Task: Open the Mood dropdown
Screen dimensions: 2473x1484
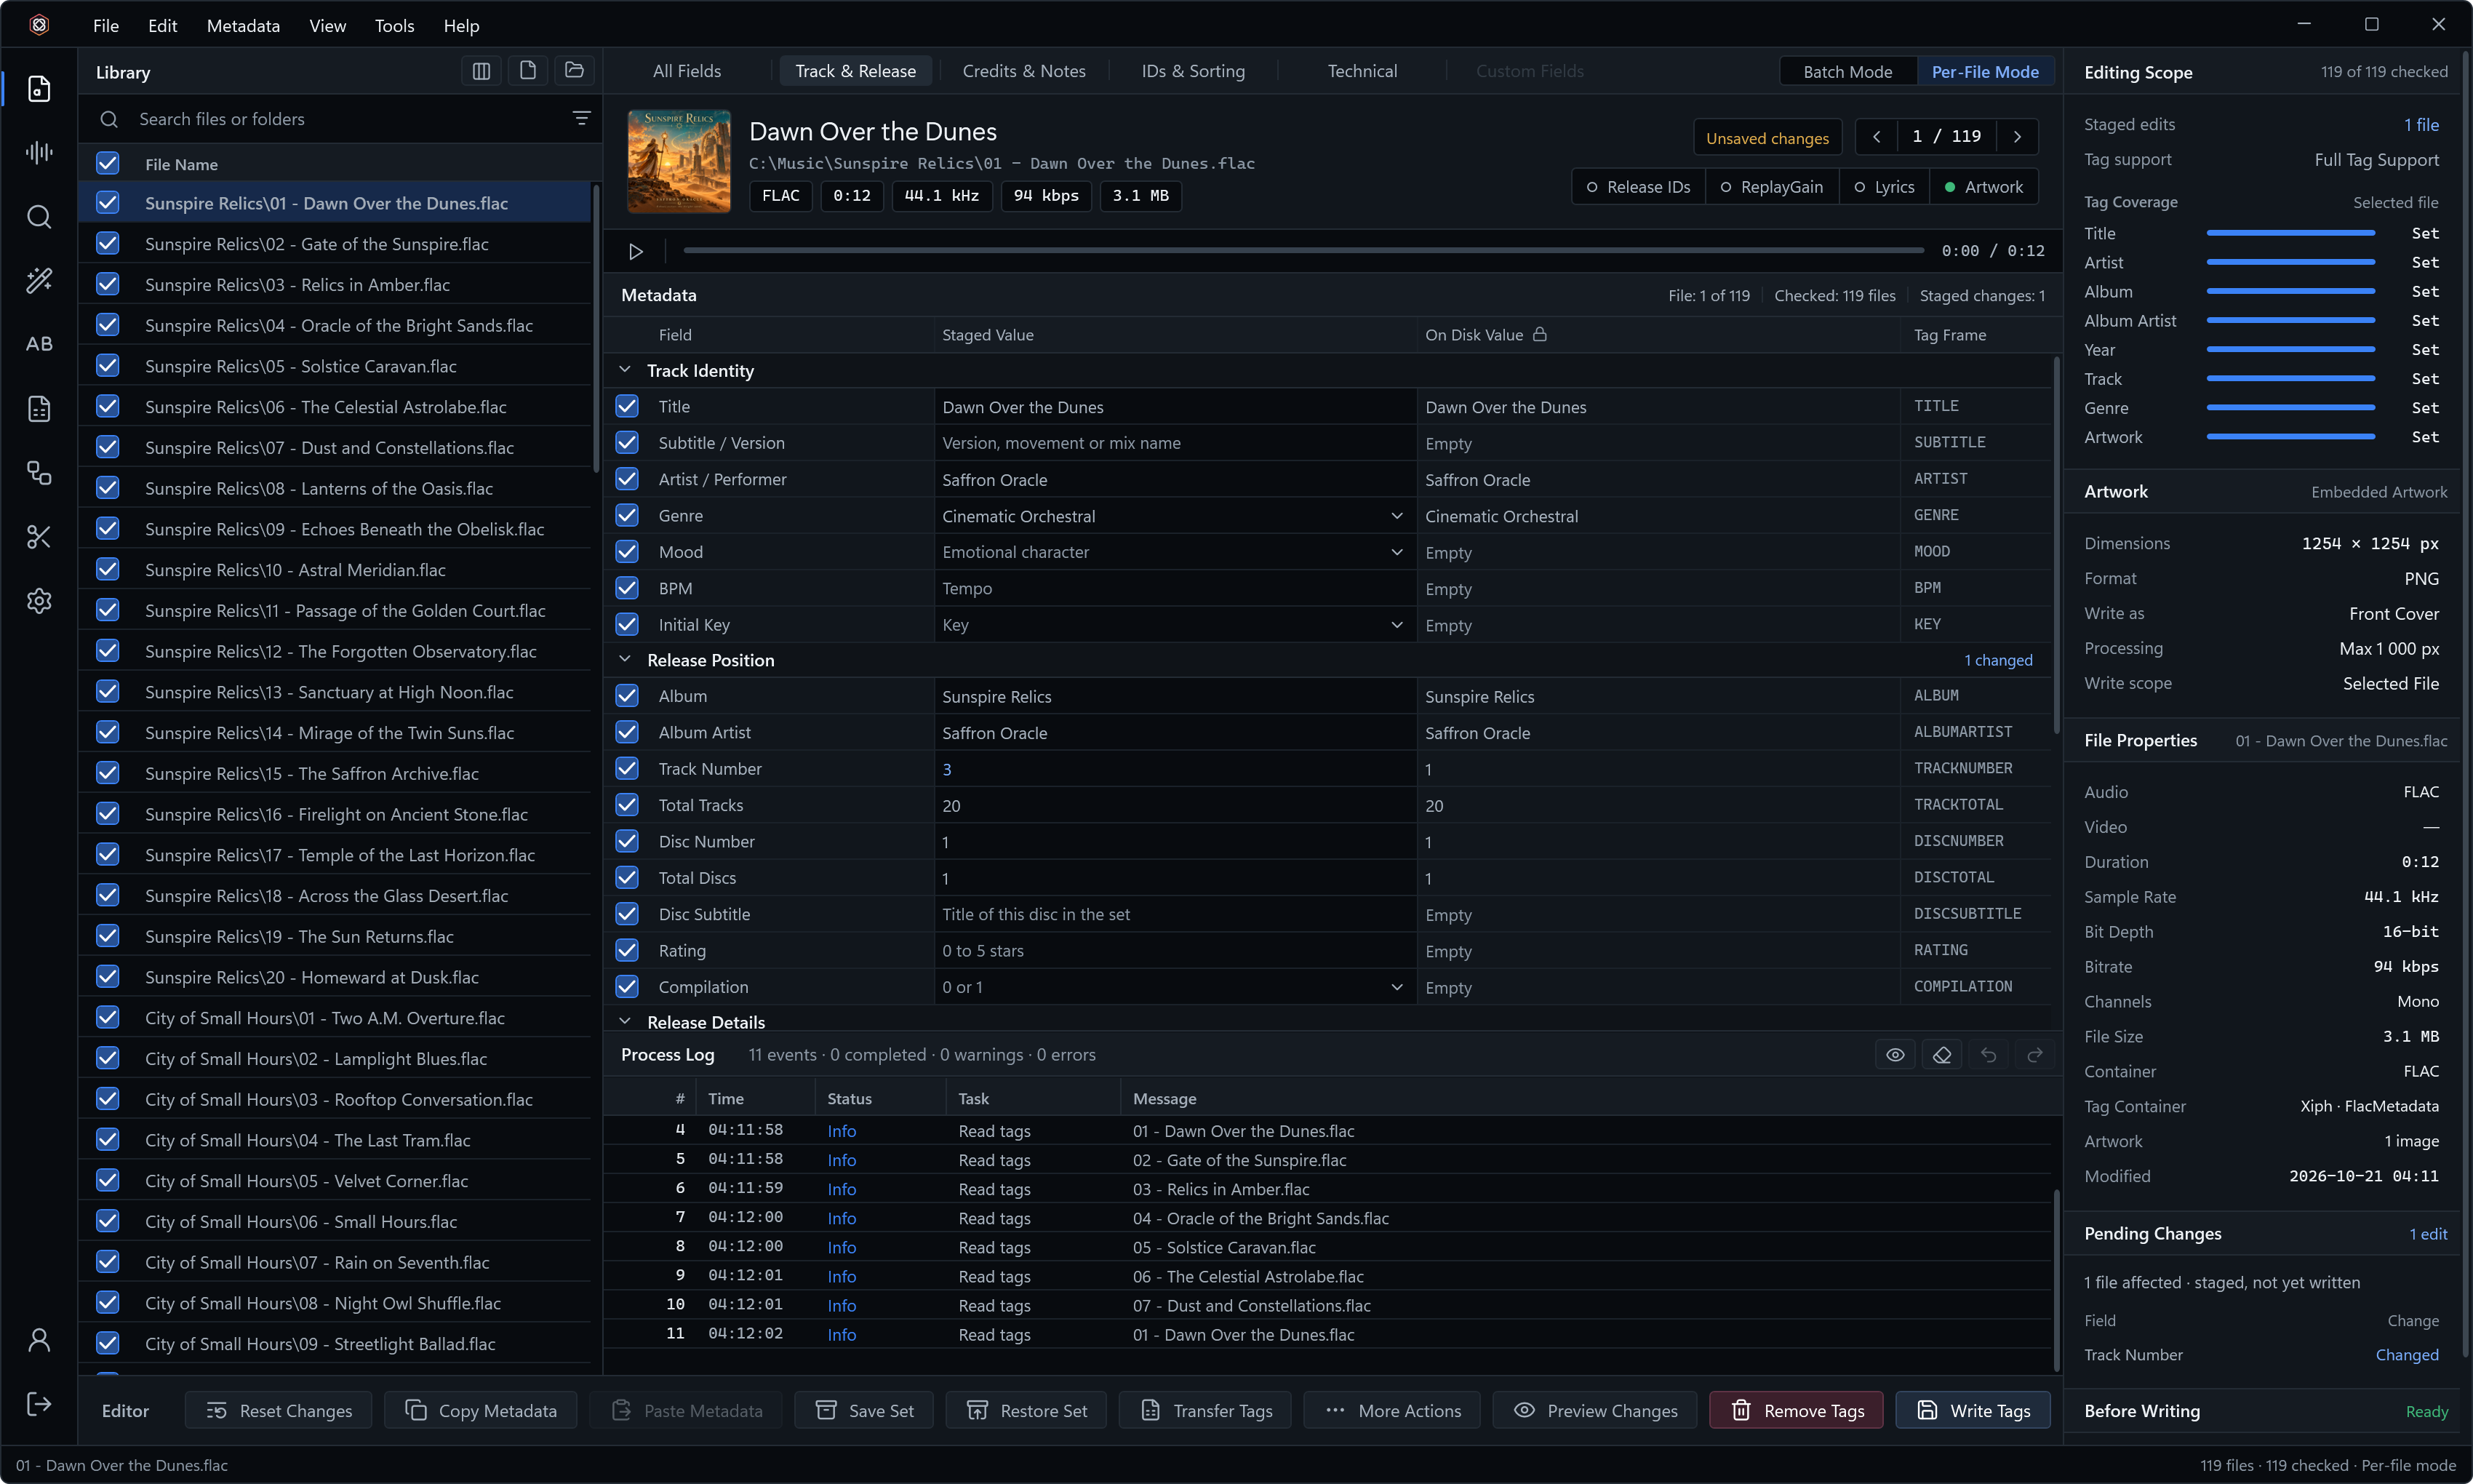Action: [1397, 552]
